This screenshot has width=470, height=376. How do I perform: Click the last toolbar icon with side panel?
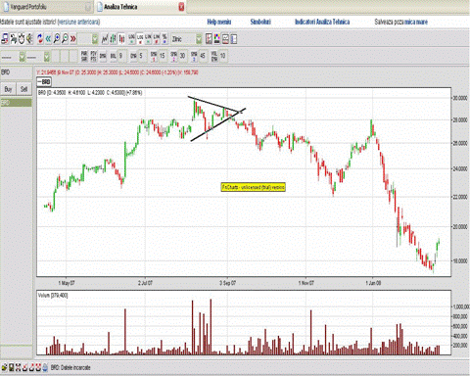coord(234,39)
